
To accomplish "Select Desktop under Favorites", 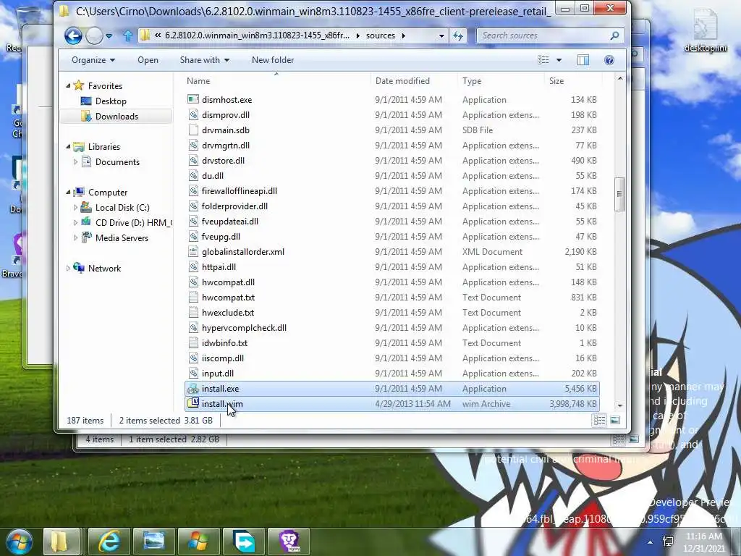I will pos(111,101).
